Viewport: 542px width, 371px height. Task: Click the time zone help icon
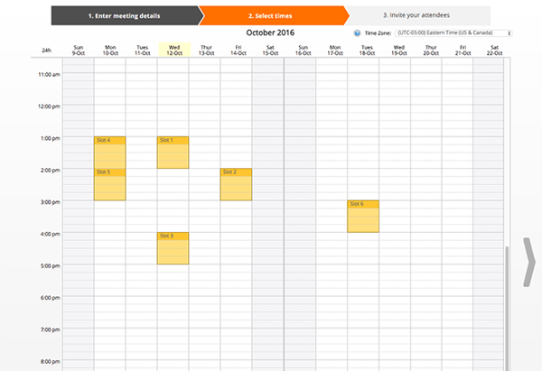tap(357, 33)
